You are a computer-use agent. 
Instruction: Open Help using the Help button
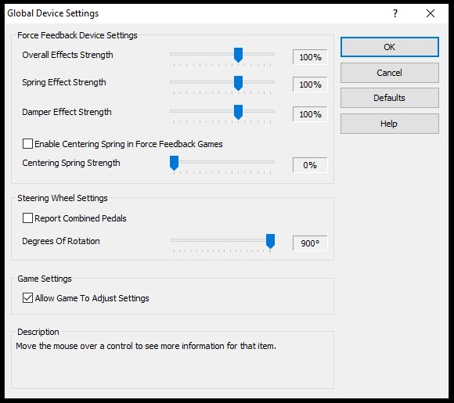coord(390,124)
